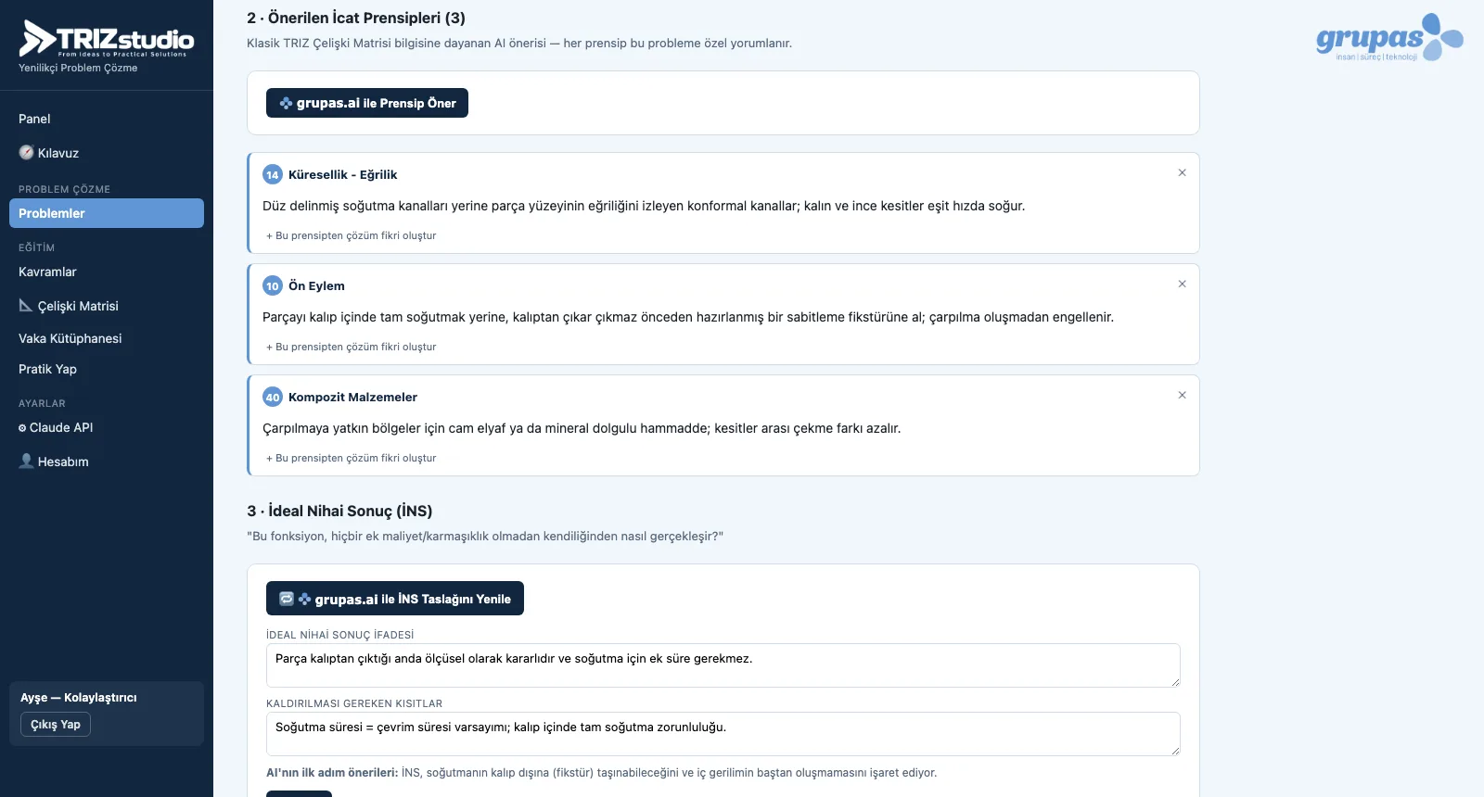
Task: Click the TRIZstudio logo
Action: click(x=107, y=39)
